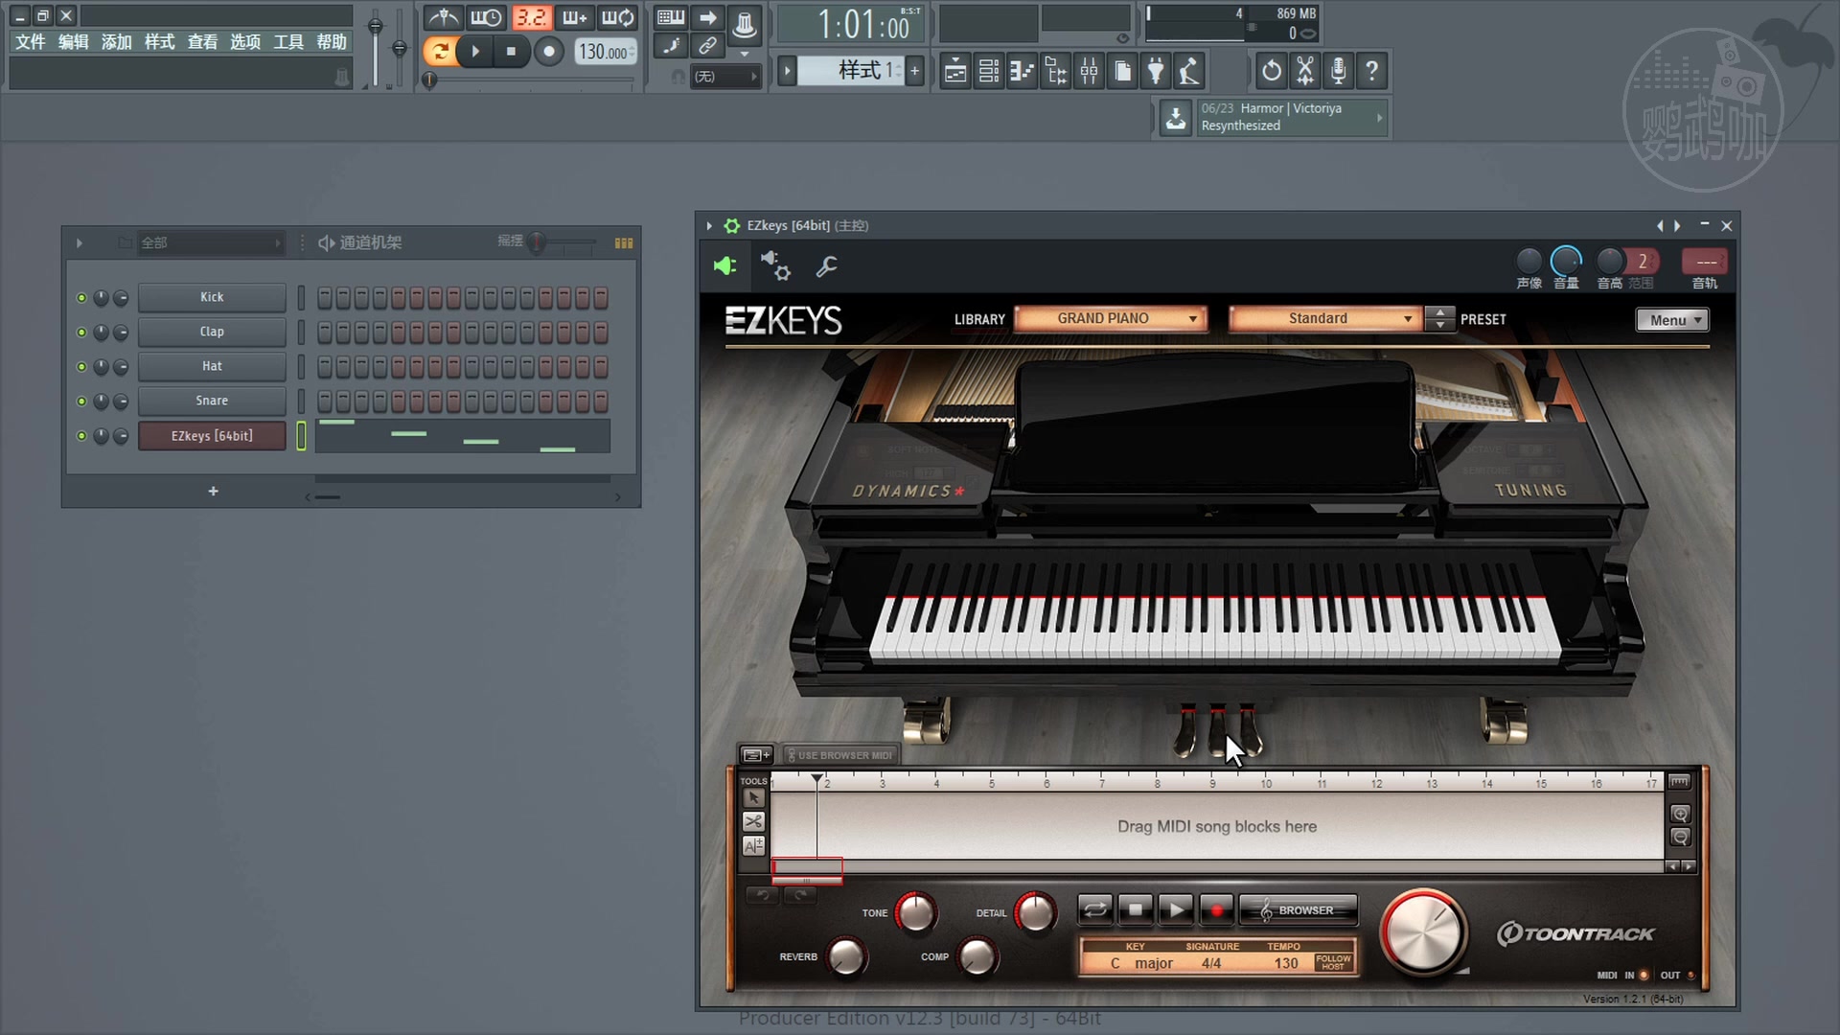Open the plugin picker plug icon

pos(1156,70)
